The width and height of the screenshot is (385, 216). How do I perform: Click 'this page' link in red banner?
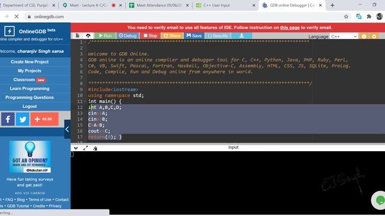[290, 28]
